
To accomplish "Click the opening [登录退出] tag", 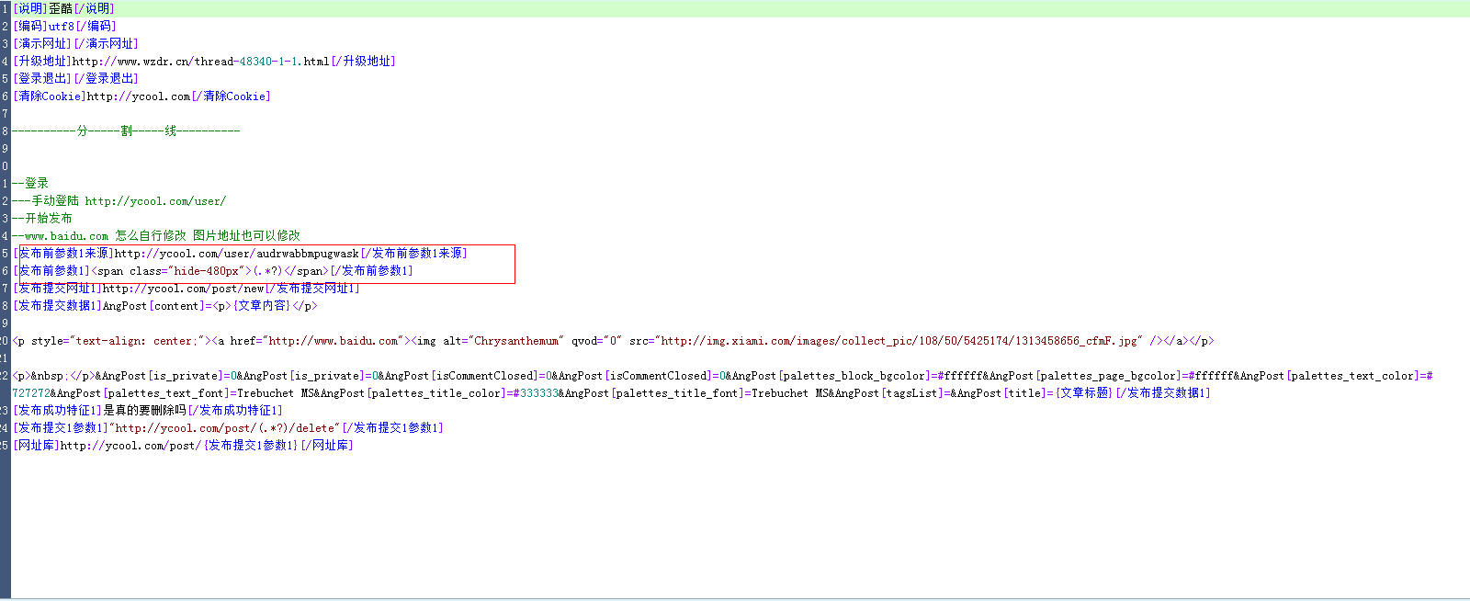I will tap(42, 79).
